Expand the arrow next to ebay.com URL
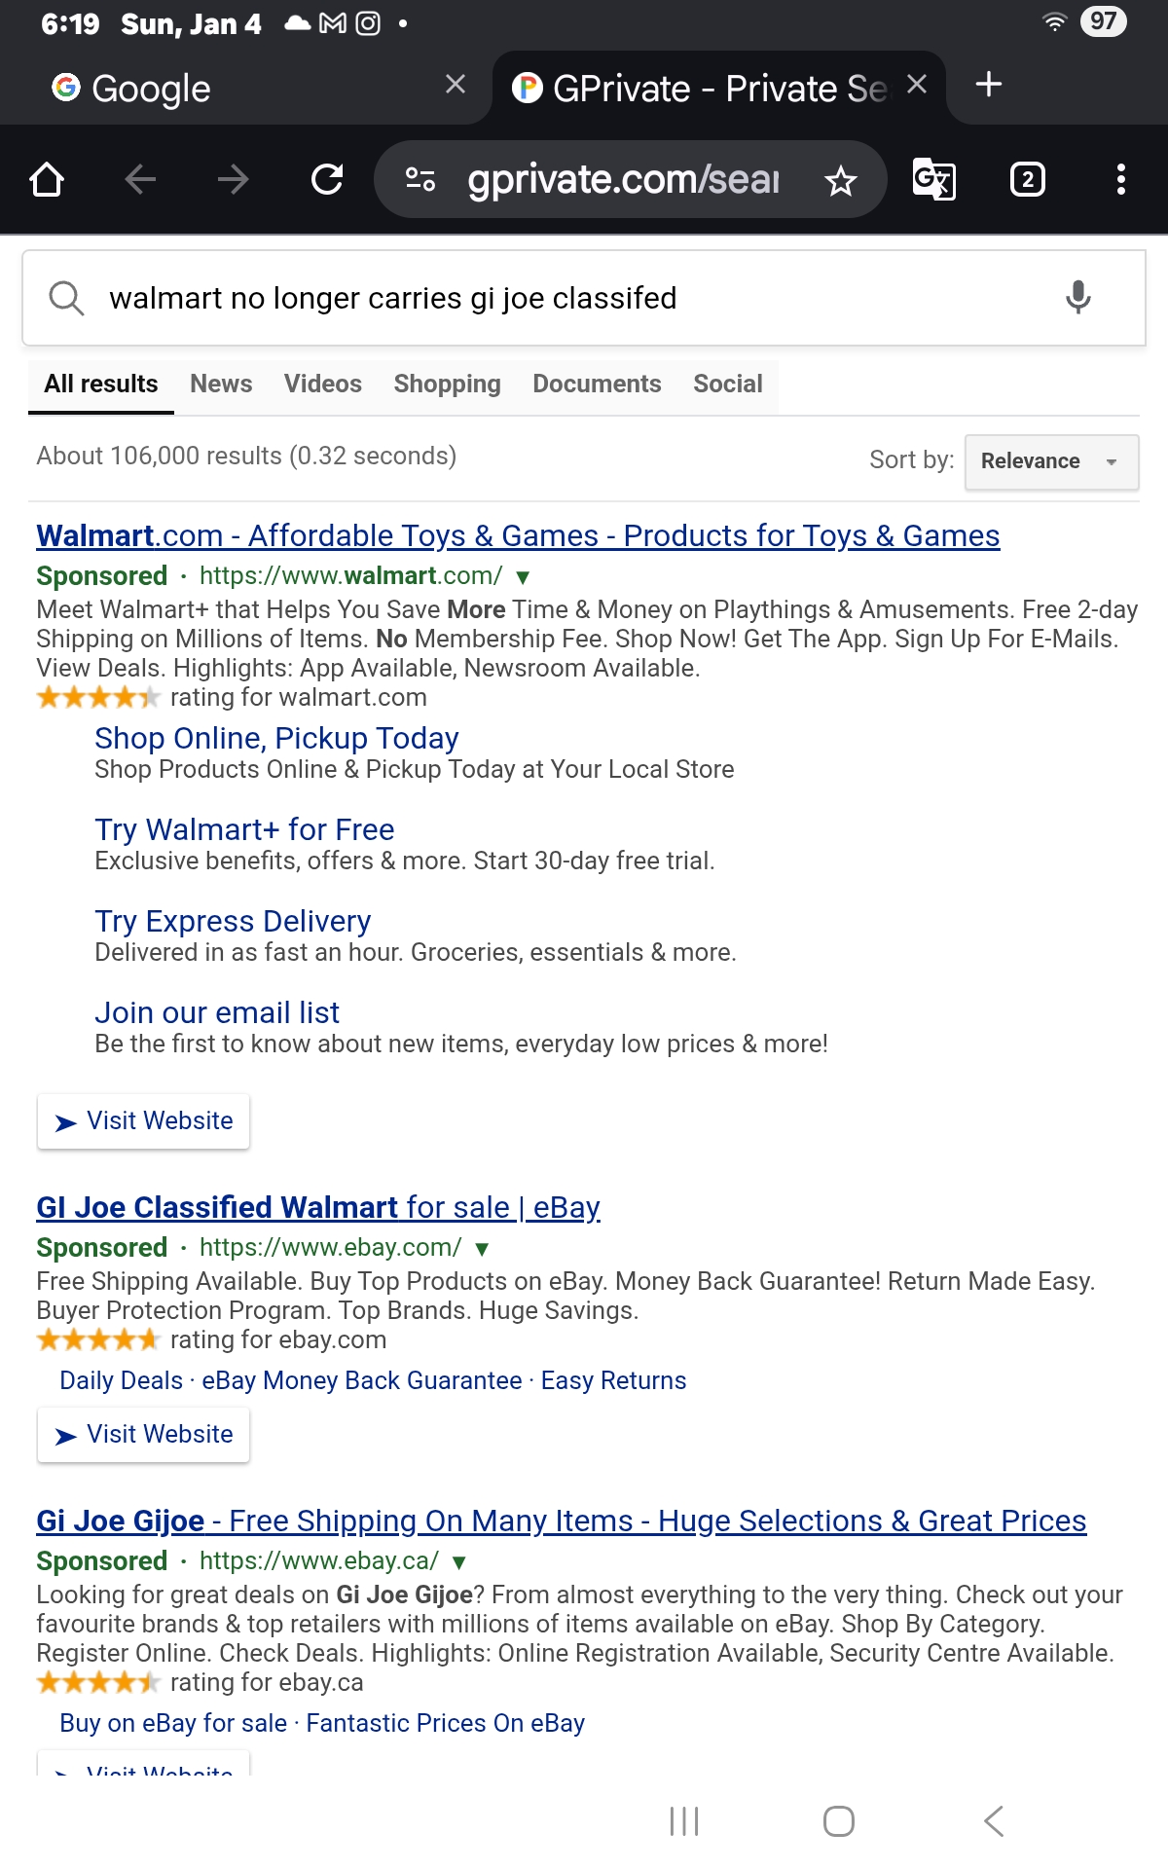Screen dimensions: 1168x1869 (482, 1249)
